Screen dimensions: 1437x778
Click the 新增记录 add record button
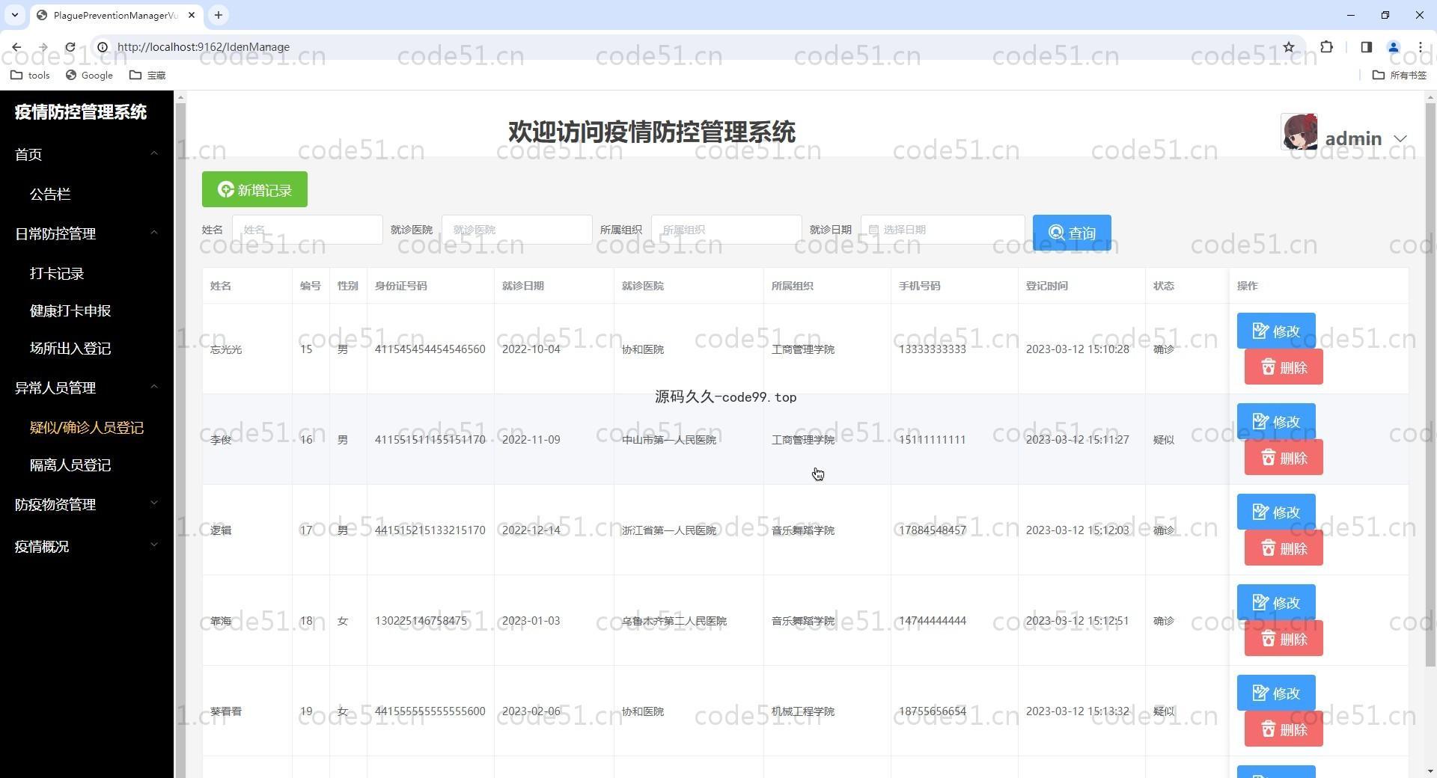[x=254, y=189]
